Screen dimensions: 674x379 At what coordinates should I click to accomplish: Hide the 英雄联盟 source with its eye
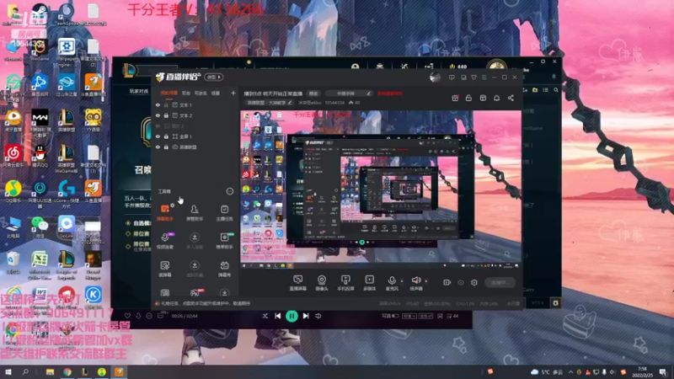click(x=158, y=147)
